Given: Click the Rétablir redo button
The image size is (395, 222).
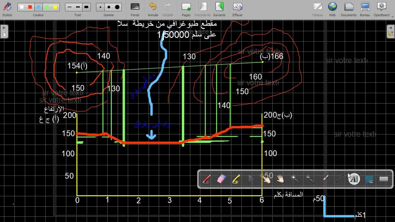Looking at the screenshot, I should pos(168,9).
